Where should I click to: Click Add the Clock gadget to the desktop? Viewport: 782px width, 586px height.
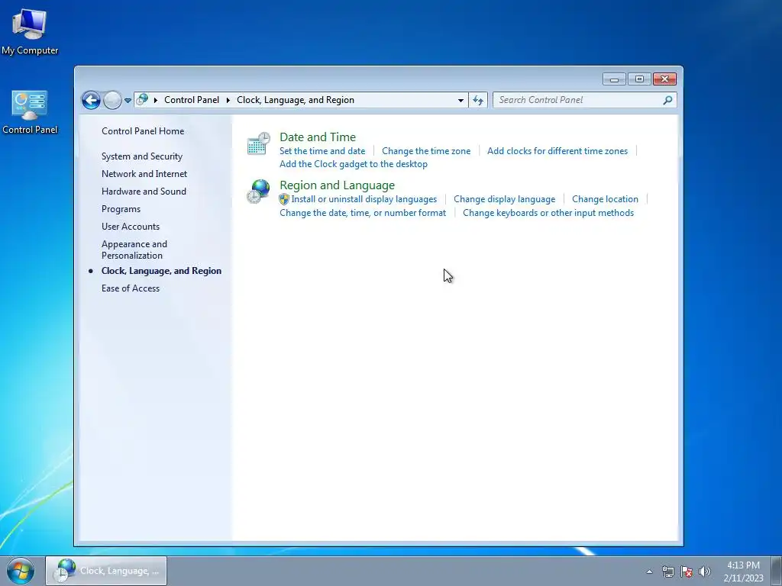353,164
